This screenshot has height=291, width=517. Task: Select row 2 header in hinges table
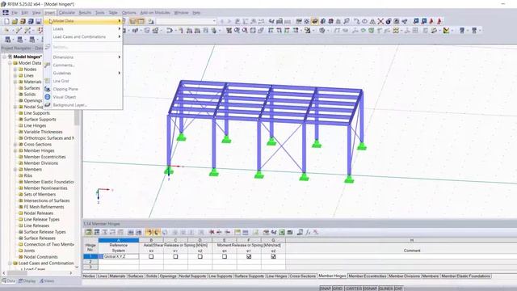click(90, 262)
